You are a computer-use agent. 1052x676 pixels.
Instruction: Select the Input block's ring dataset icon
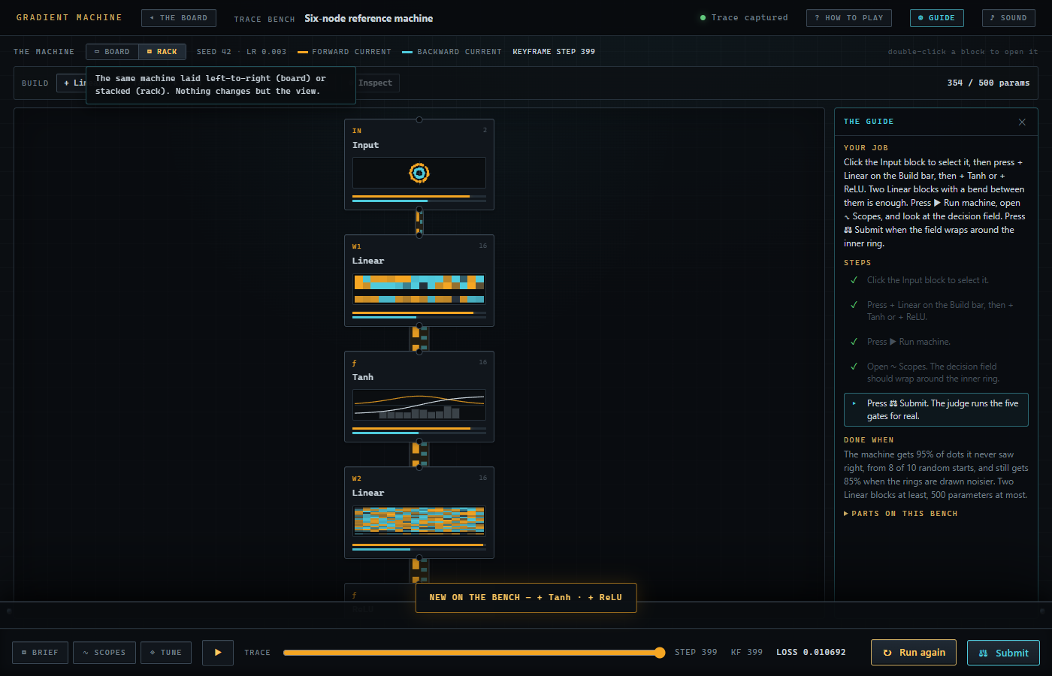coord(419,173)
